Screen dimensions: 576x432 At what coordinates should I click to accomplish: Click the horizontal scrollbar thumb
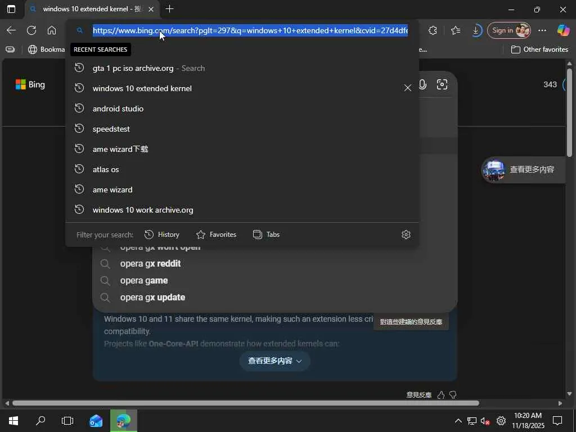(x=246, y=403)
